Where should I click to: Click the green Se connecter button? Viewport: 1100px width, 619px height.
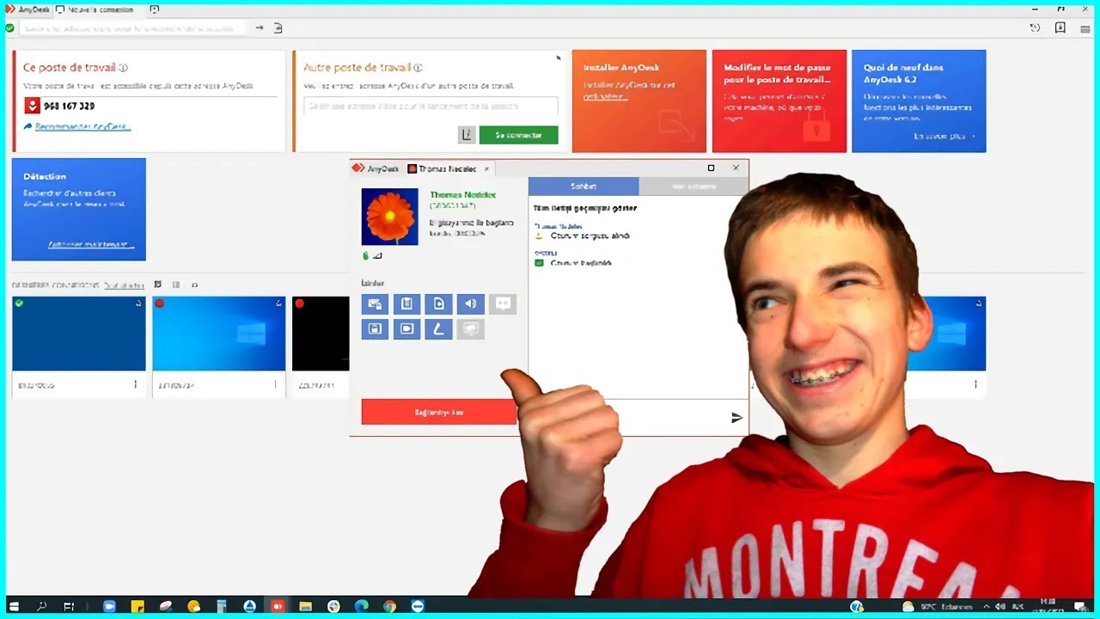518,135
